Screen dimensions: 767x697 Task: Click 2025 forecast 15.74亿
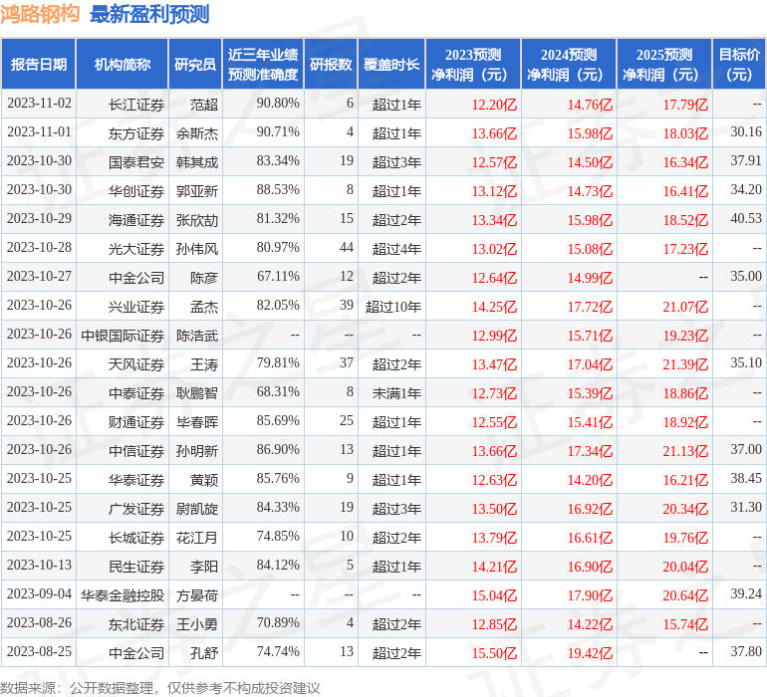click(x=685, y=624)
